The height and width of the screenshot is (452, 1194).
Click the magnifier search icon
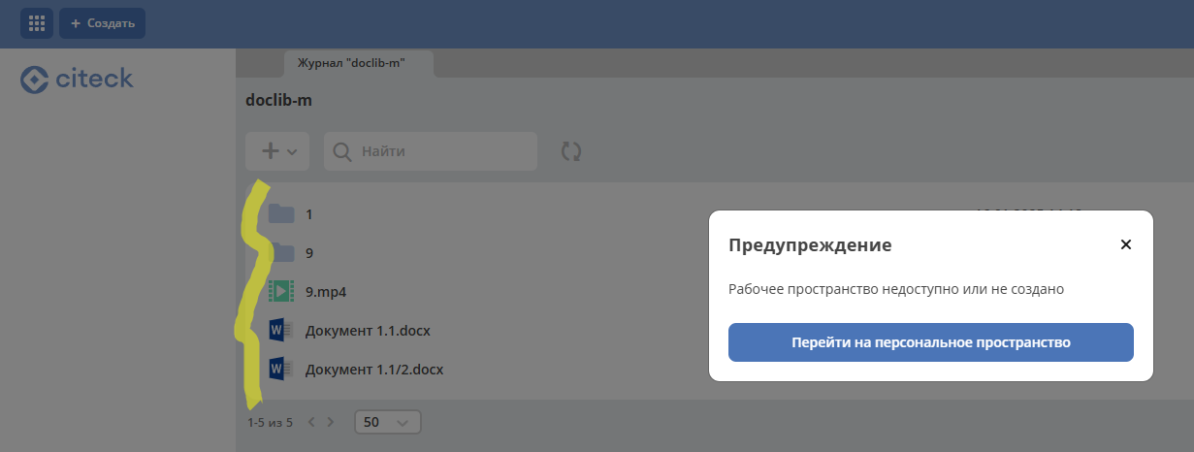click(342, 151)
